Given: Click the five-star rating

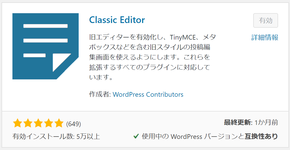Looking at the screenshot, I should click(38, 123).
